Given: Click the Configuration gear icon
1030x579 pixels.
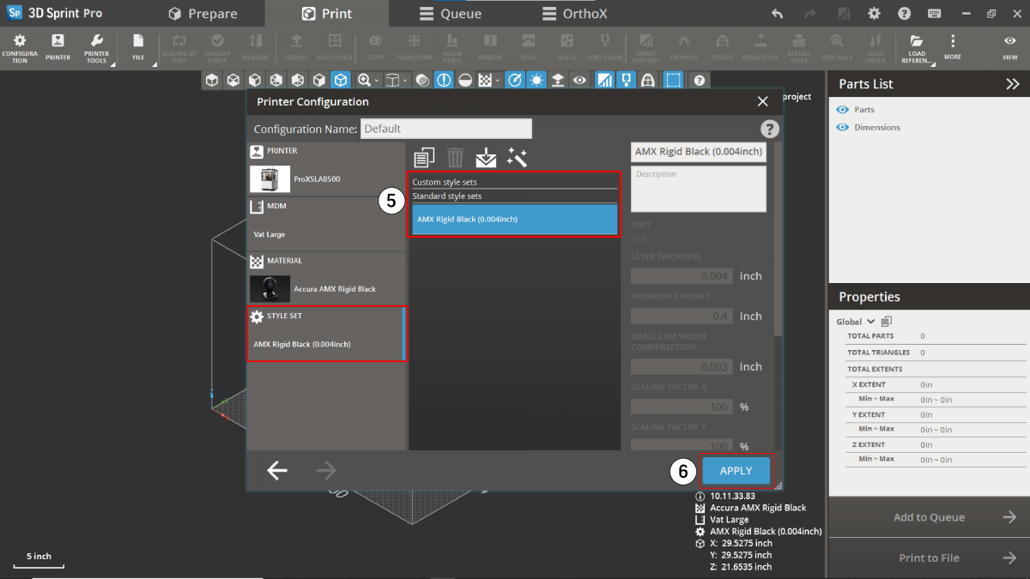Looking at the screenshot, I should [x=19, y=46].
